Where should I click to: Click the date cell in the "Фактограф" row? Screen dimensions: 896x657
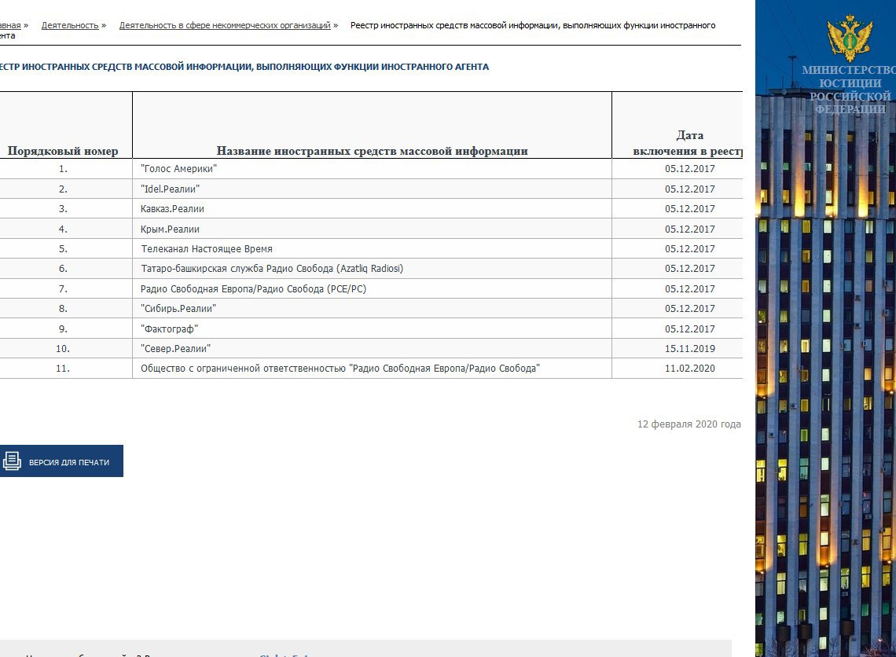[x=678, y=329]
